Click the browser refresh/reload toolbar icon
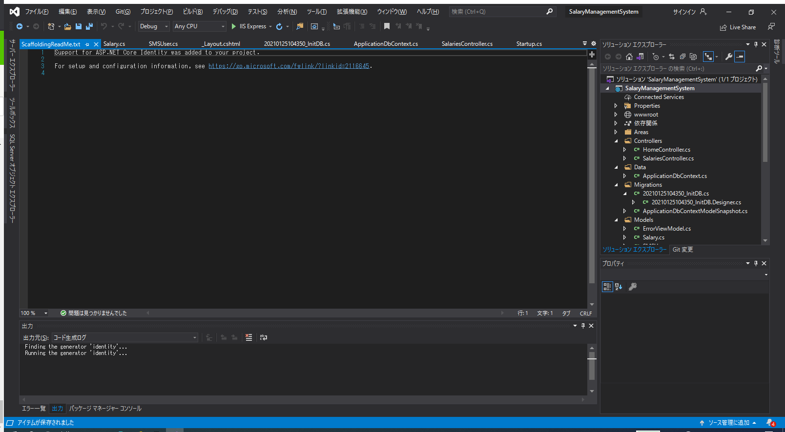Viewport: 785px width, 432px height. pos(279,26)
